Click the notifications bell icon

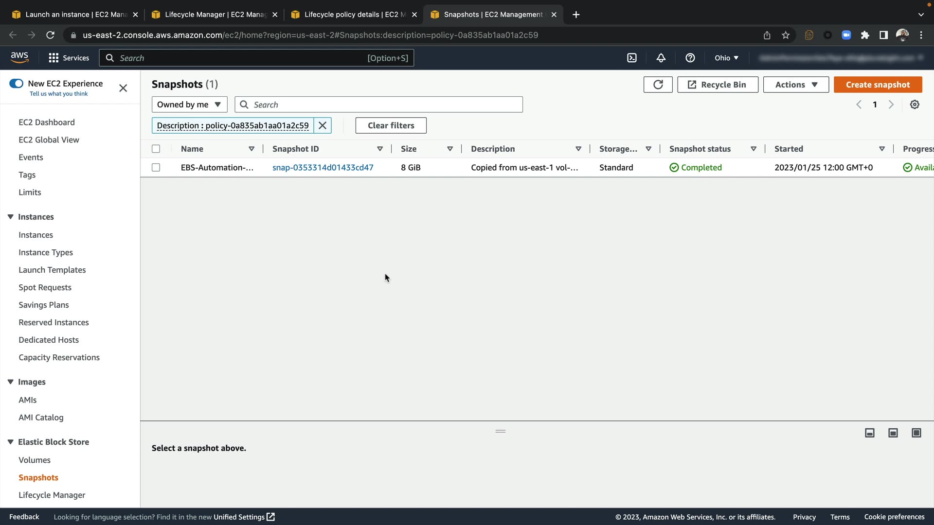pyautogui.click(x=661, y=58)
